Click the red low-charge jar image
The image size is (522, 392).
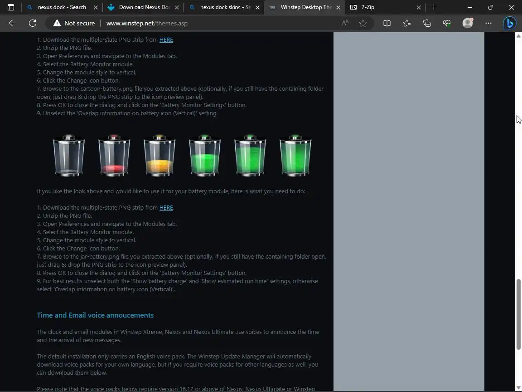[114, 155]
